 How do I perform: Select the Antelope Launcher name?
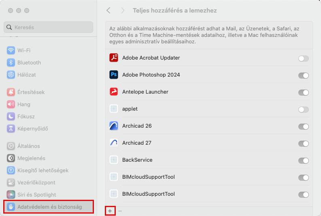pyautogui.click(x=145, y=92)
